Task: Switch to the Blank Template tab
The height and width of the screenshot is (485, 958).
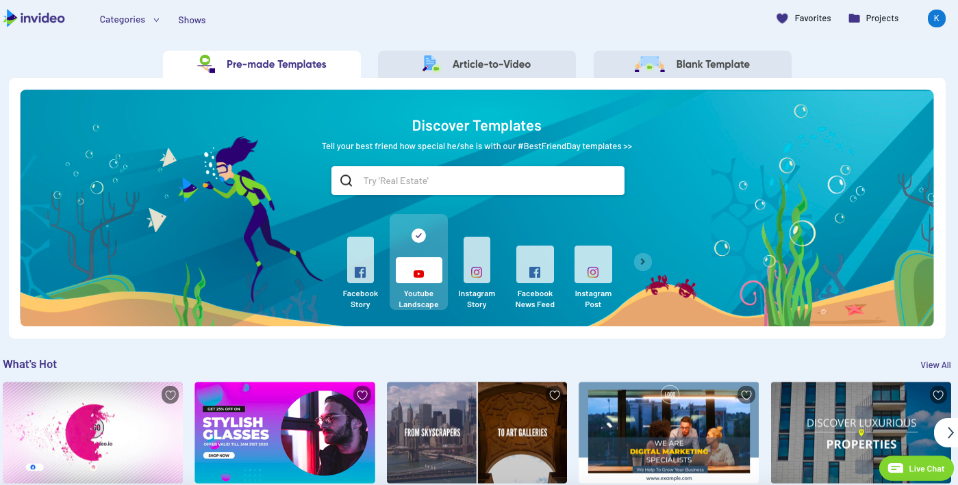Action: pyautogui.click(x=692, y=64)
